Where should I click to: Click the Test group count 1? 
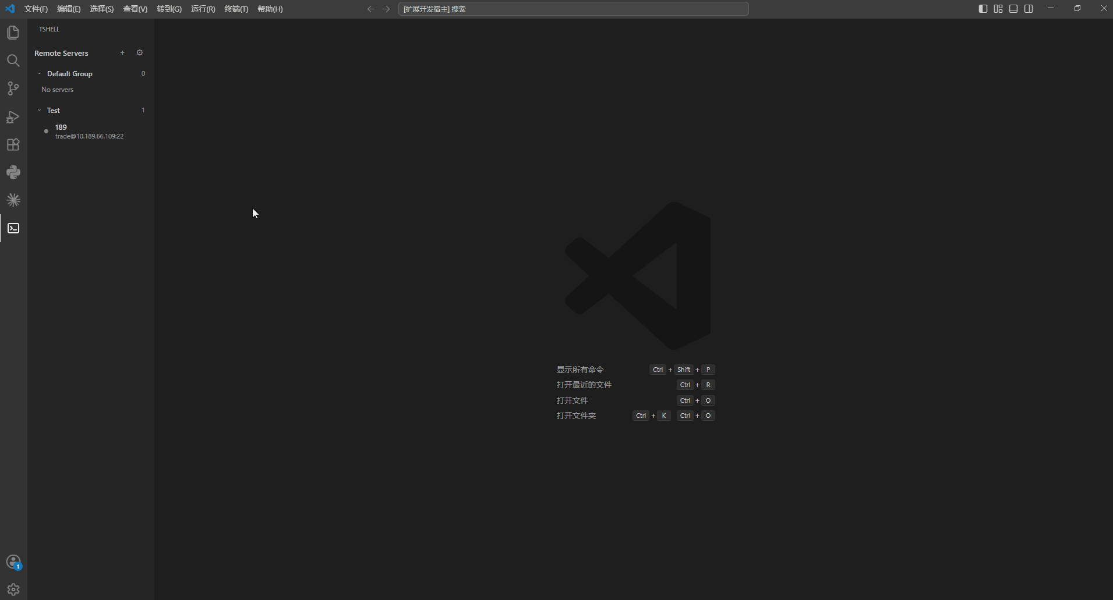point(143,110)
